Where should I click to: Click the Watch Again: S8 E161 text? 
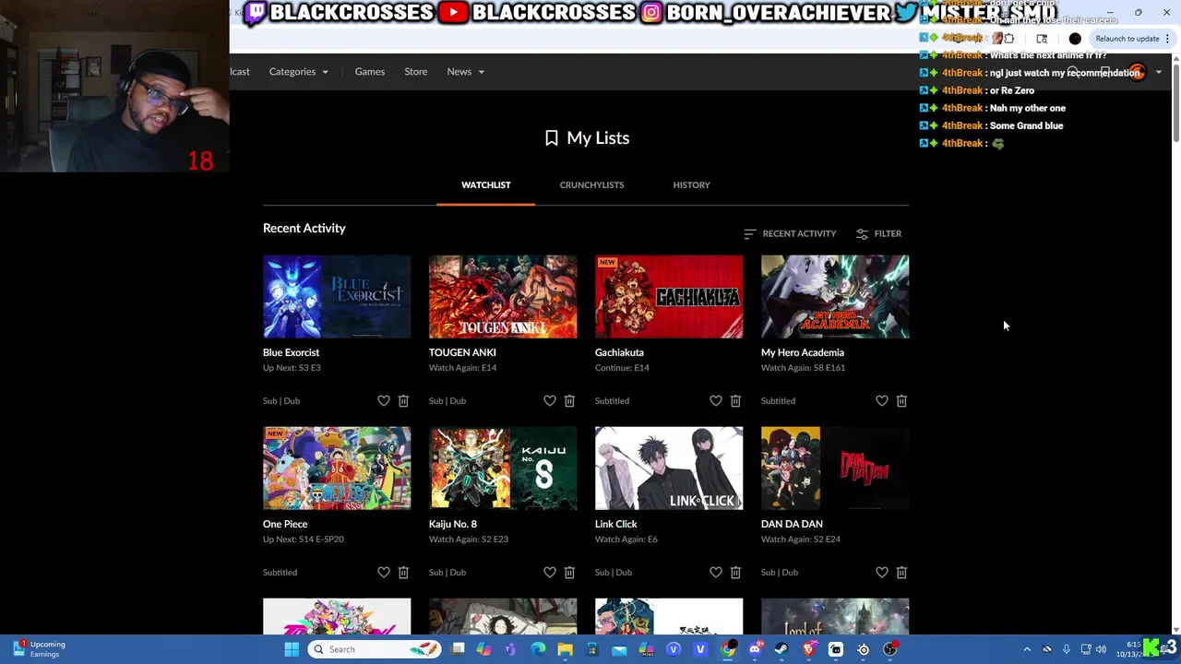pos(803,368)
